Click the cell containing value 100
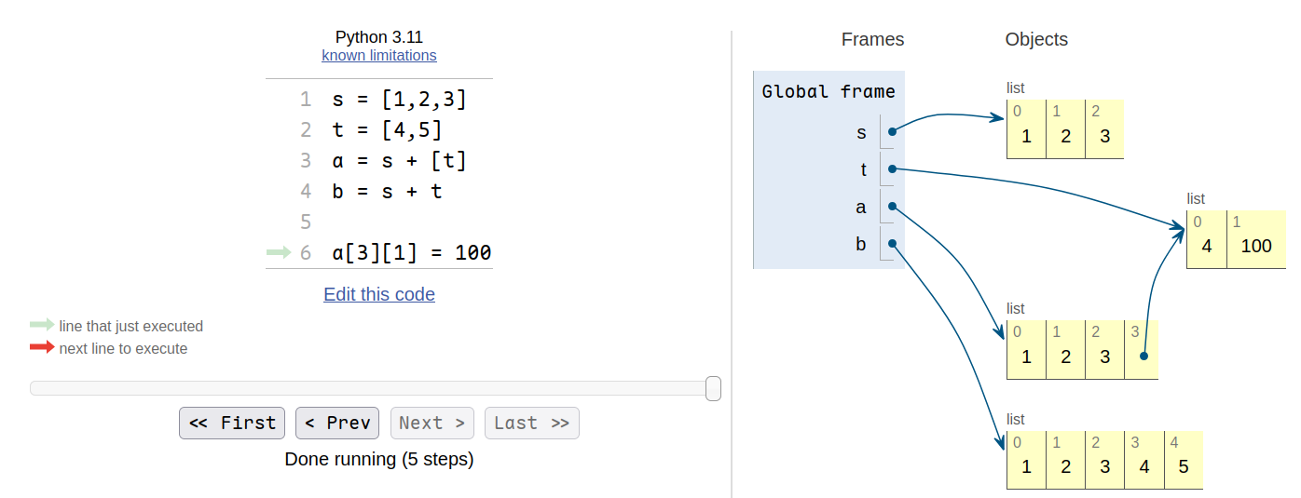 pos(1256,247)
